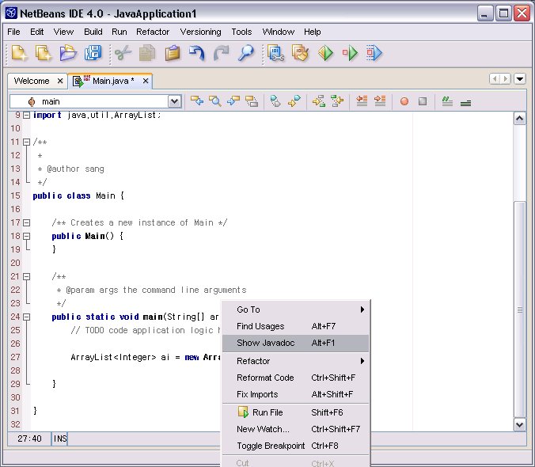This screenshot has height=467, width=535.
Task: Click Next Bookmark icon in editor toolbar
Action: [x=294, y=101]
